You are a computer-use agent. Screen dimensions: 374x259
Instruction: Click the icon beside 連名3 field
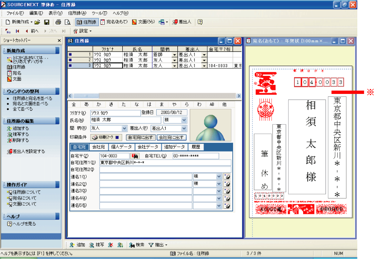point(227,191)
